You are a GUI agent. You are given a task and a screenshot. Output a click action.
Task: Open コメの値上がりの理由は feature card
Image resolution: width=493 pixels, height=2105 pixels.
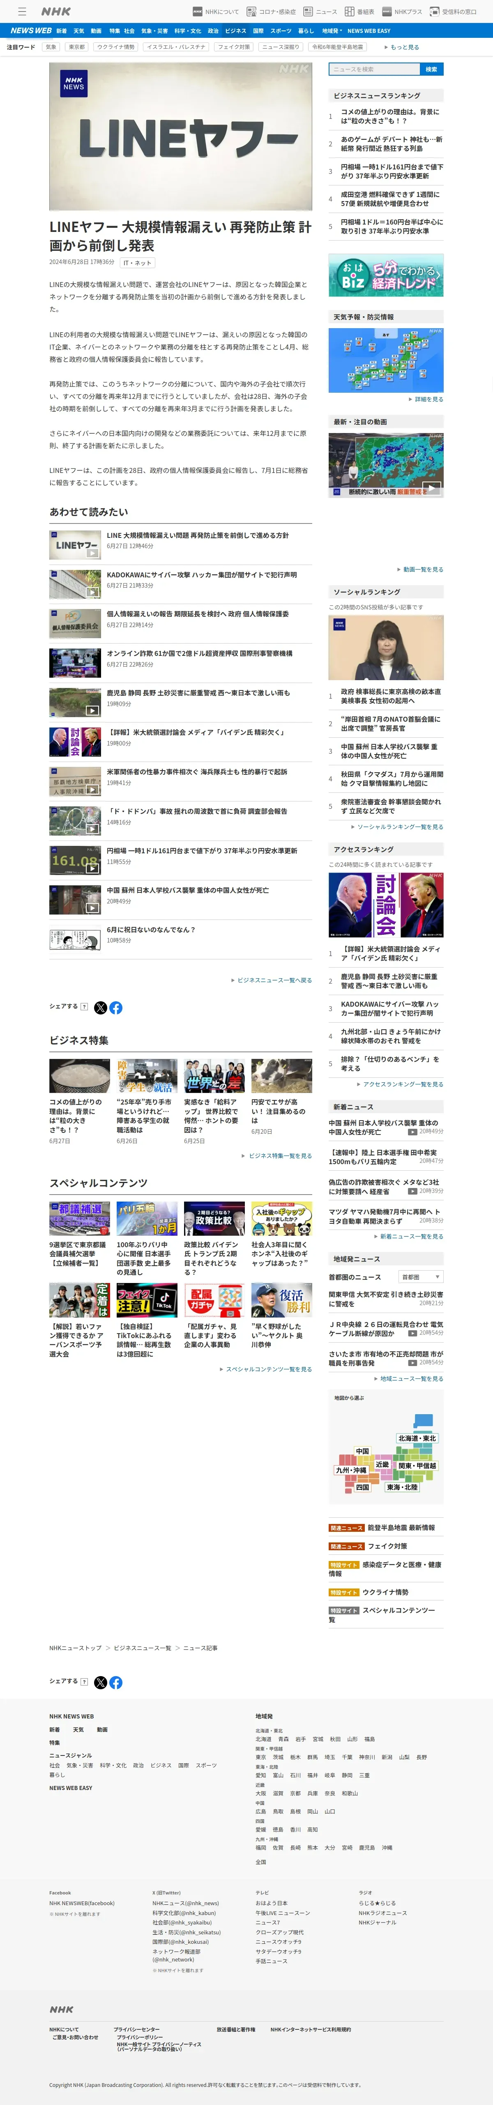point(79,1102)
